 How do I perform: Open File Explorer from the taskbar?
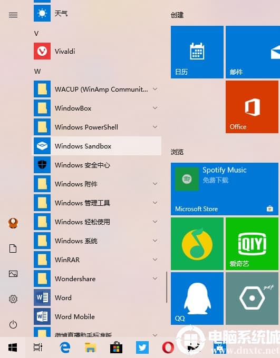(90, 347)
